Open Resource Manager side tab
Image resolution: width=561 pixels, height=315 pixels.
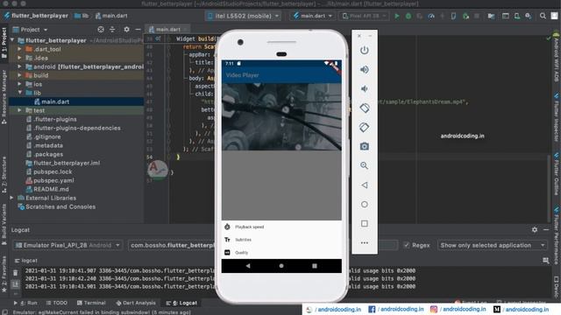point(4,96)
